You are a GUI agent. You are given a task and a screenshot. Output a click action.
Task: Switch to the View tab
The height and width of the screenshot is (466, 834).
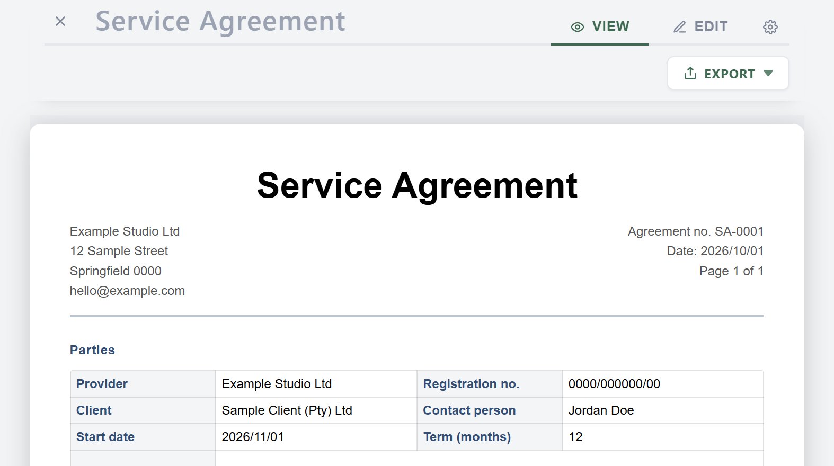click(600, 27)
